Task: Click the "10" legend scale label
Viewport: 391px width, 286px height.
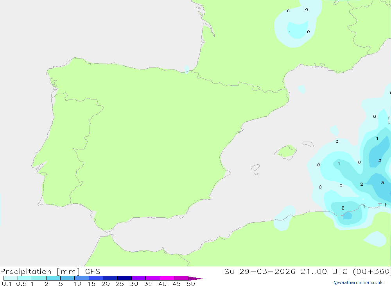Action: (x=77, y=284)
